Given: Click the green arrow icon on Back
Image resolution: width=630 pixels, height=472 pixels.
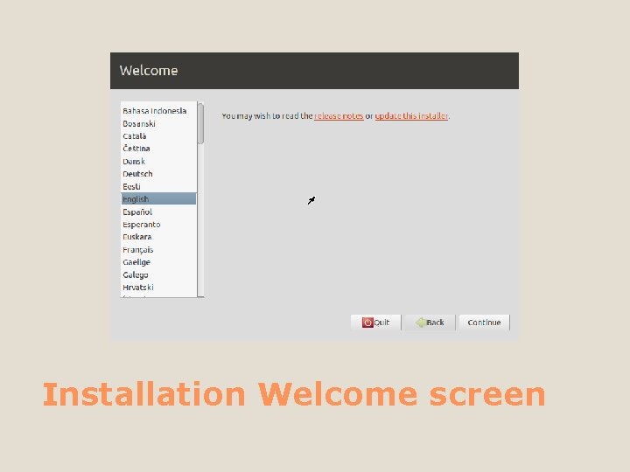Looking at the screenshot, I should (420, 323).
